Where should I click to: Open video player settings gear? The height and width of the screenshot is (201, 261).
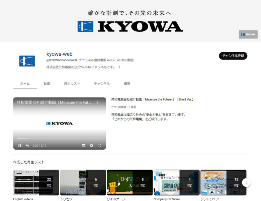(x=91, y=146)
